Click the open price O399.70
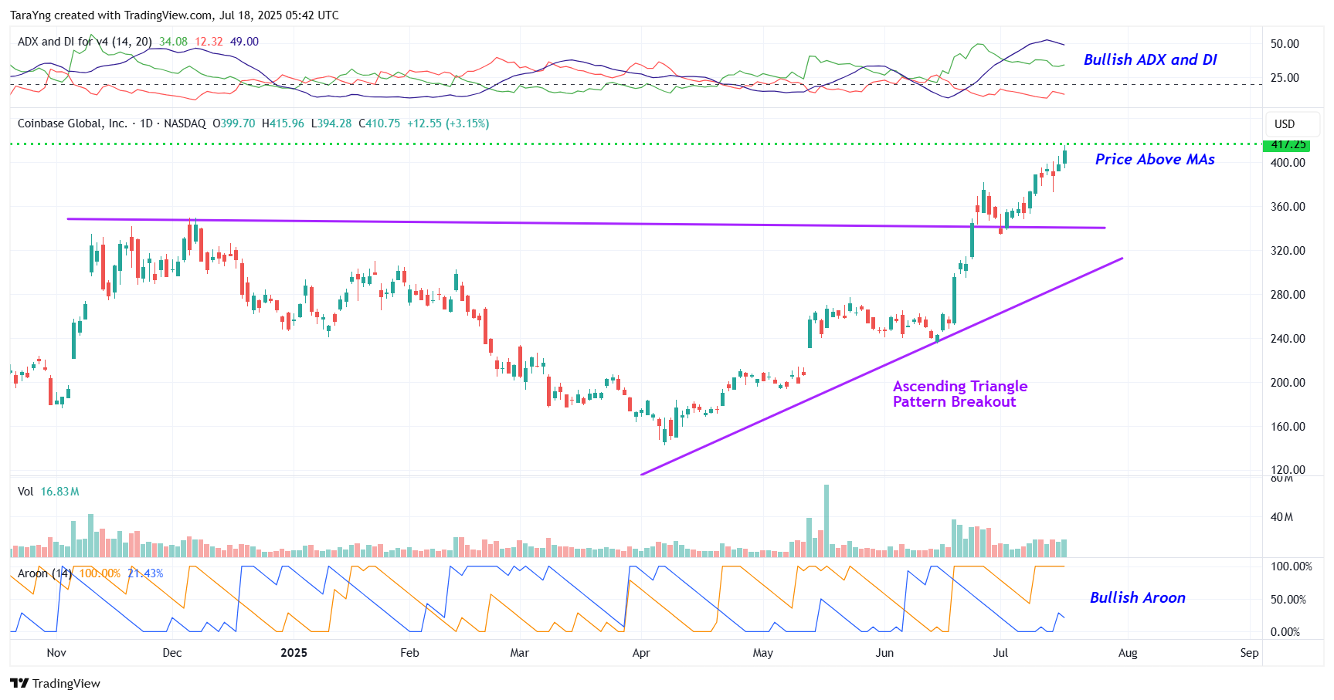Image resolution: width=1334 pixels, height=700 pixels. 233,123
